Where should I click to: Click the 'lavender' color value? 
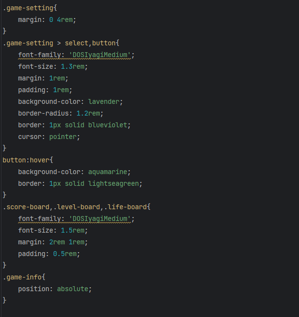(x=104, y=101)
